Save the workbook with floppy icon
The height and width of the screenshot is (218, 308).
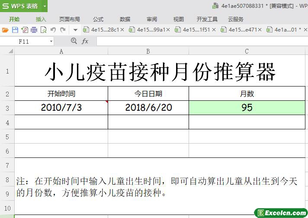tap(15, 30)
